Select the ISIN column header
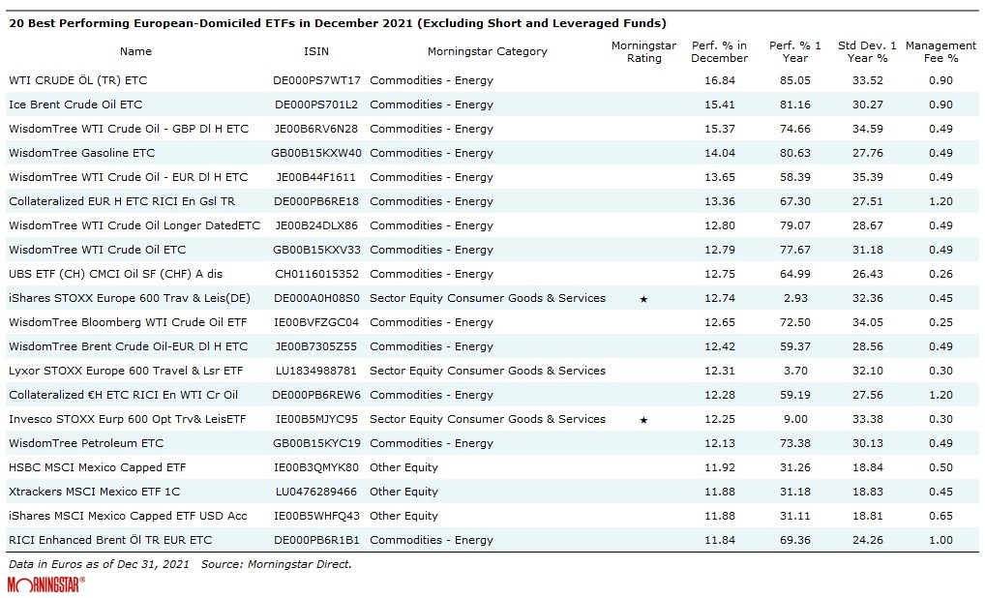985x598 pixels. click(316, 51)
